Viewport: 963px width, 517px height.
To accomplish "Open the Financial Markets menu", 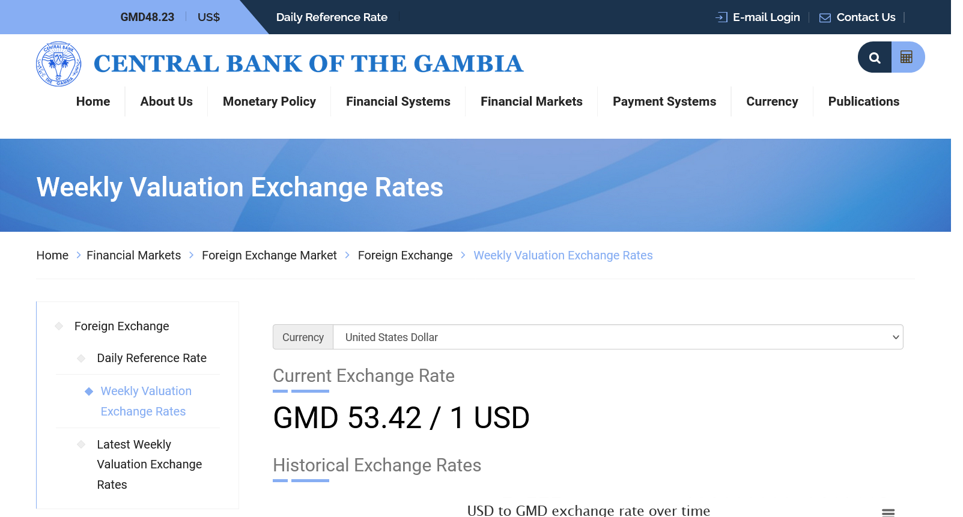I will tap(531, 101).
